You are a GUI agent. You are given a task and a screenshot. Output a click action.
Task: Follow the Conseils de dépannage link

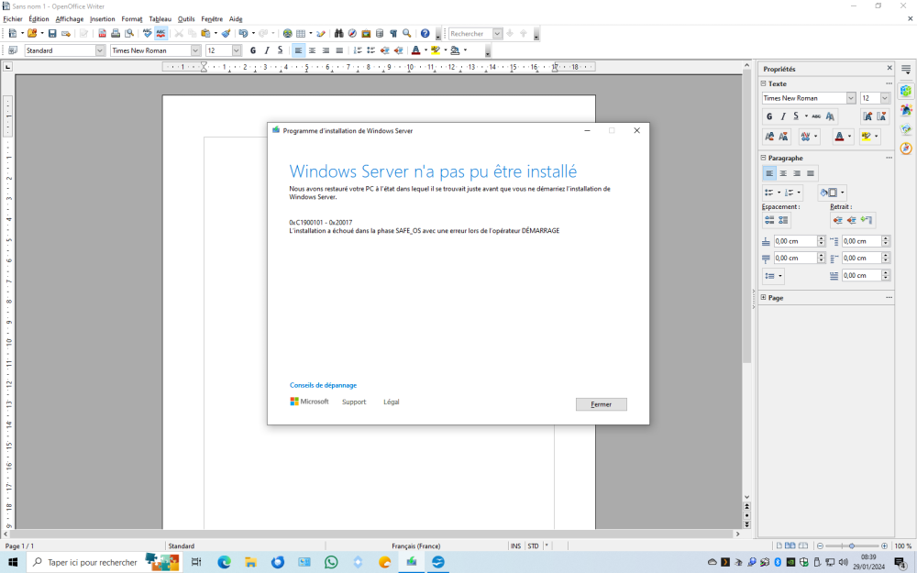point(323,385)
